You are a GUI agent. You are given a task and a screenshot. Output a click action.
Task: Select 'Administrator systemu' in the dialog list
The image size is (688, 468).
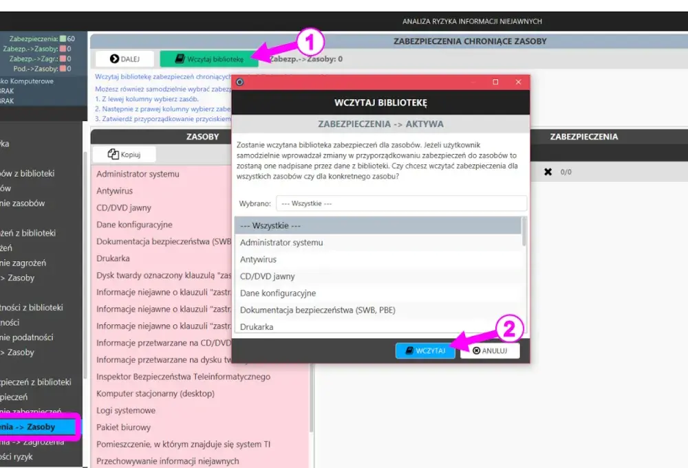(378, 243)
